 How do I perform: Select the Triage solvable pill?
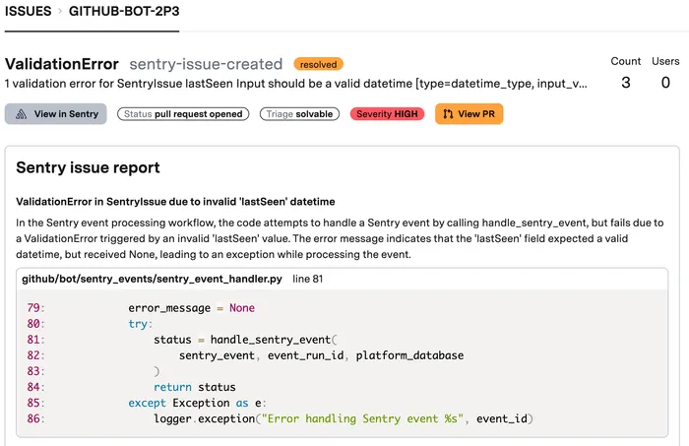click(299, 114)
